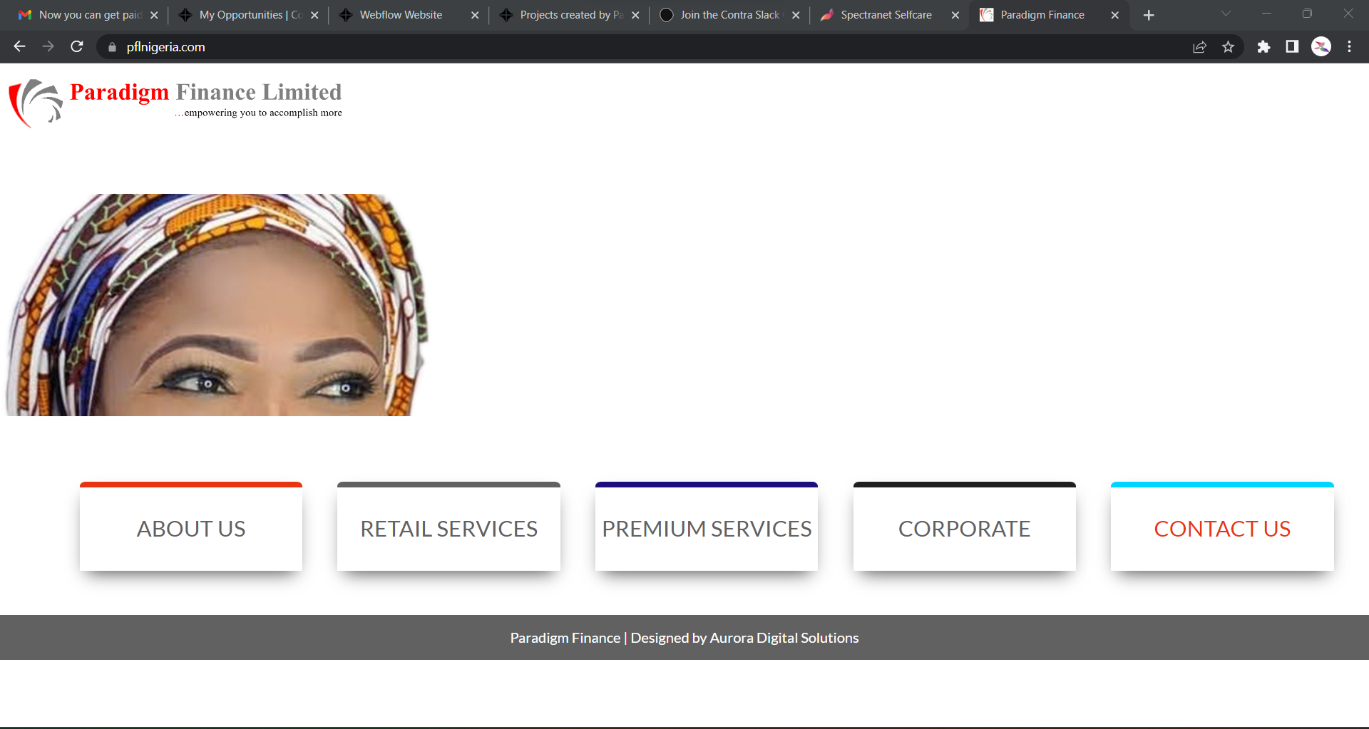Select the CONTACT US link
1369x729 pixels.
1222,528
